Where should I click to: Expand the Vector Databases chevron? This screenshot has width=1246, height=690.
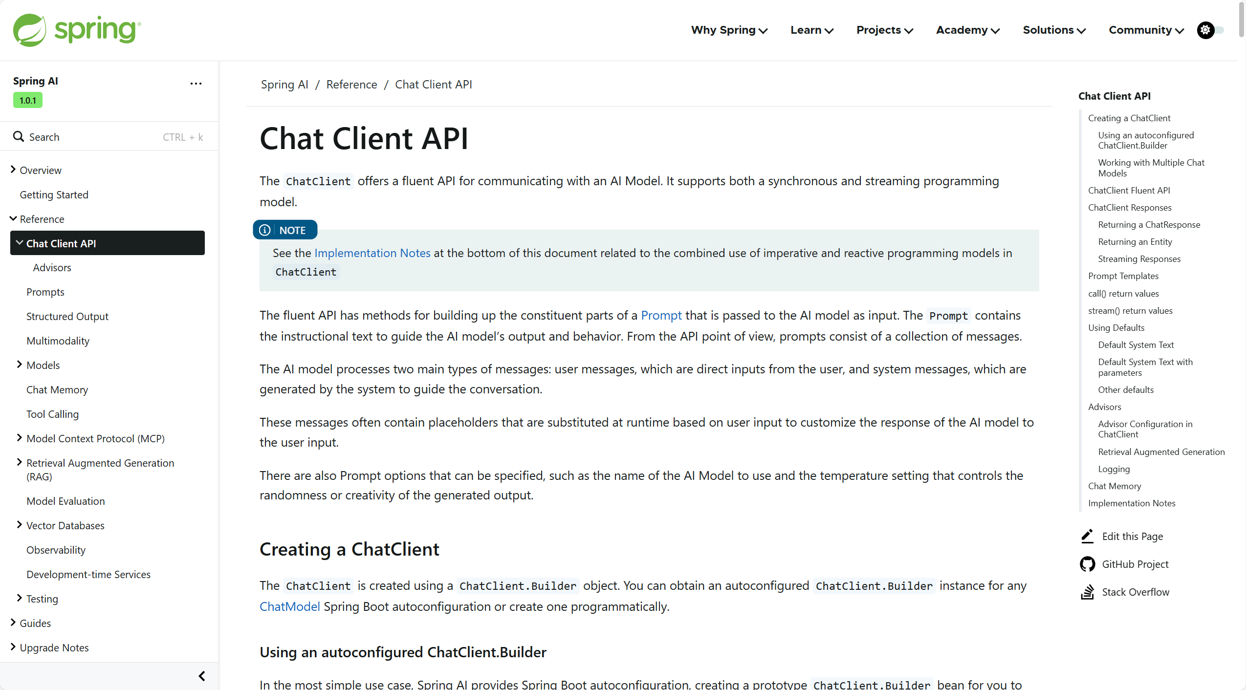20,525
